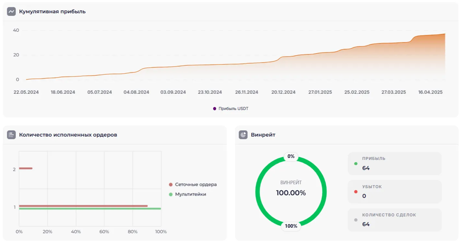Image resolution: width=461 pixels, height=243 pixels.
Task: Toggle the Прибыль USDT legend series
Action: tap(230, 109)
